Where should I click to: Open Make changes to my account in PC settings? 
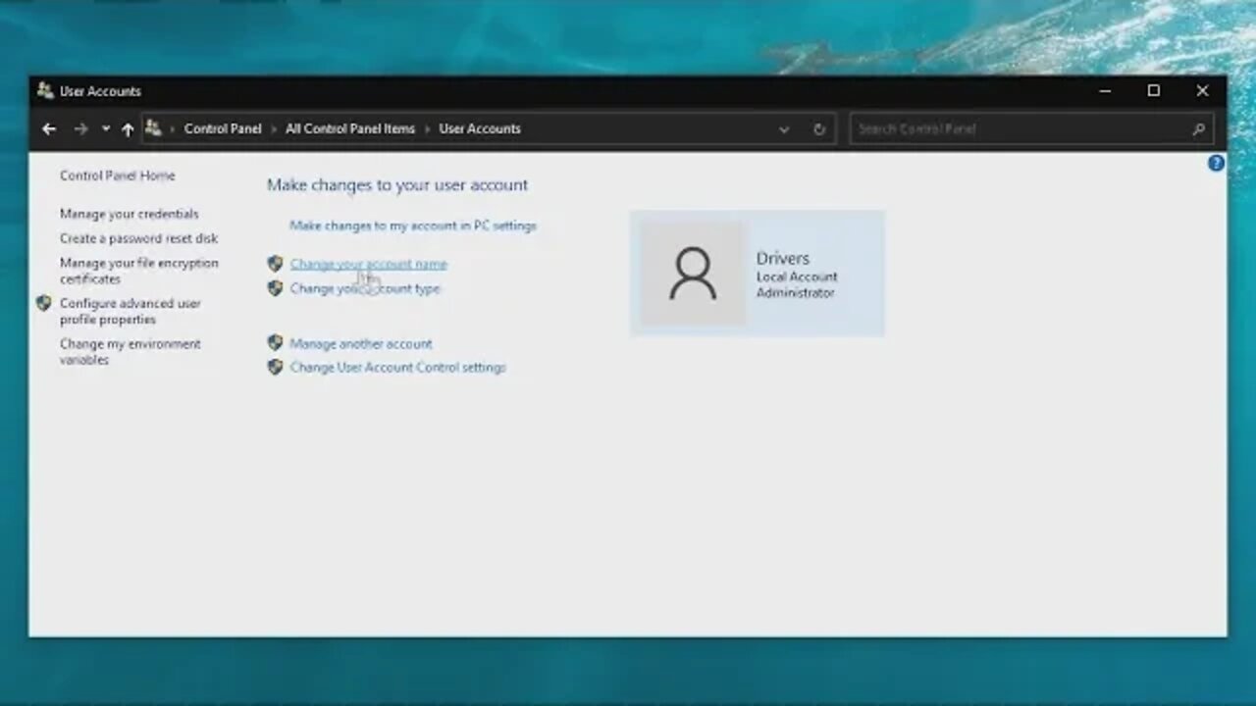pos(413,226)
